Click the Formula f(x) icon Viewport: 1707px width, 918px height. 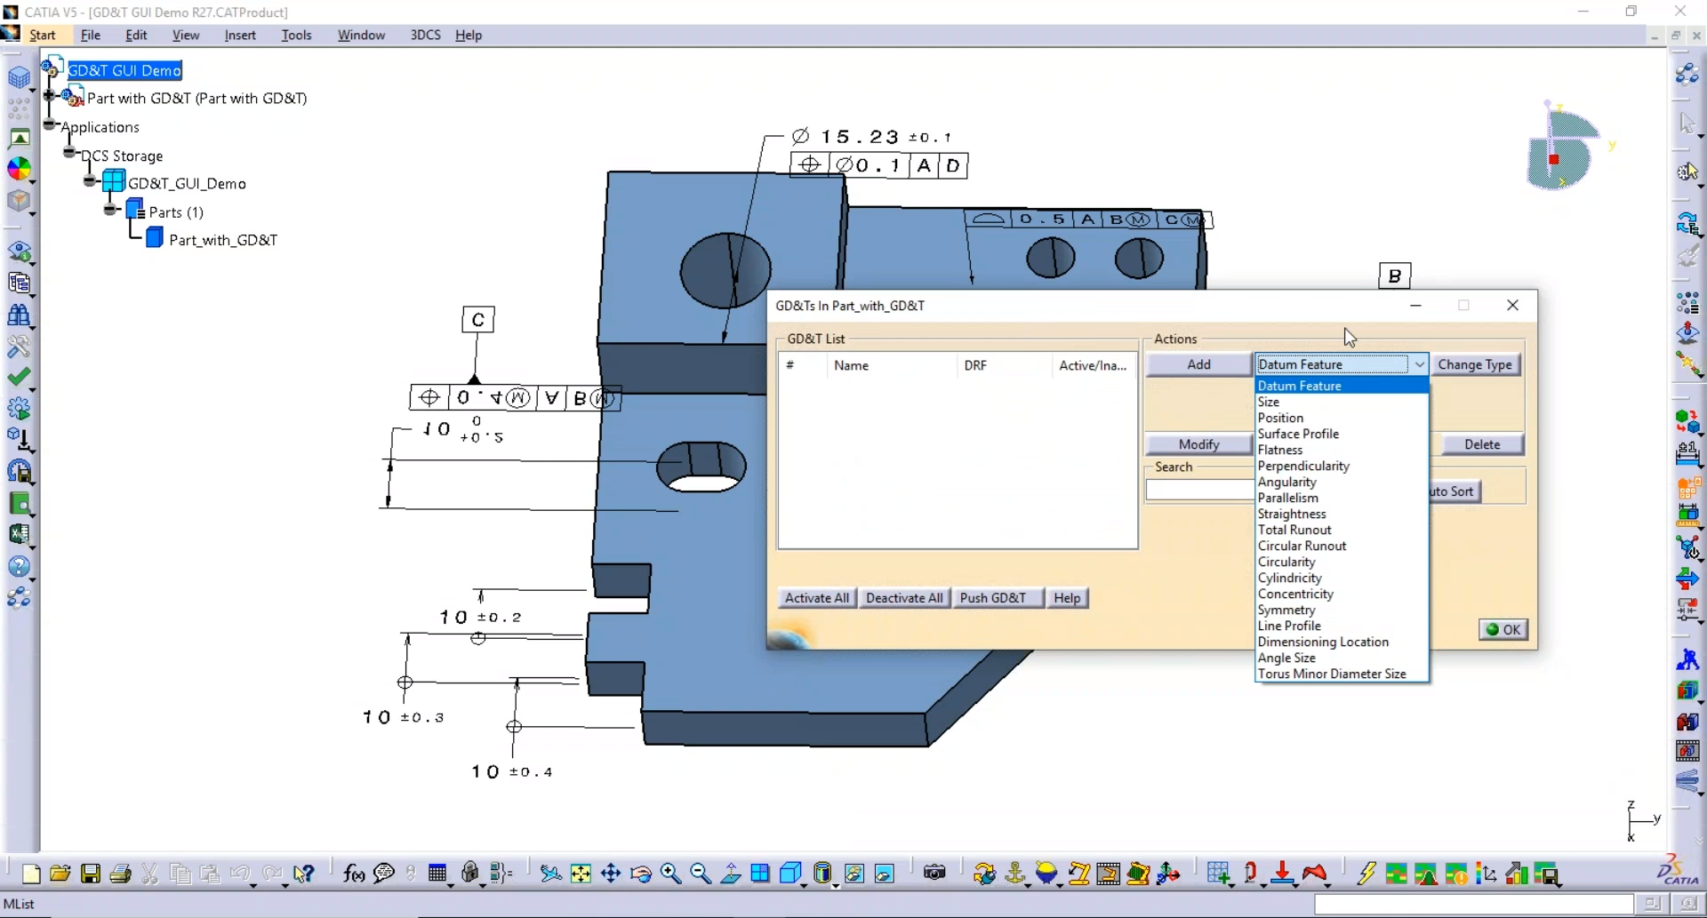pos(353,874)
